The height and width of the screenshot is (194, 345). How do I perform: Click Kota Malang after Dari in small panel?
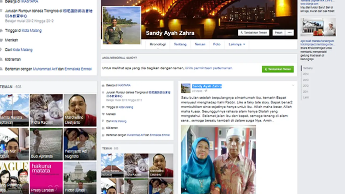(x=119, y=121)
